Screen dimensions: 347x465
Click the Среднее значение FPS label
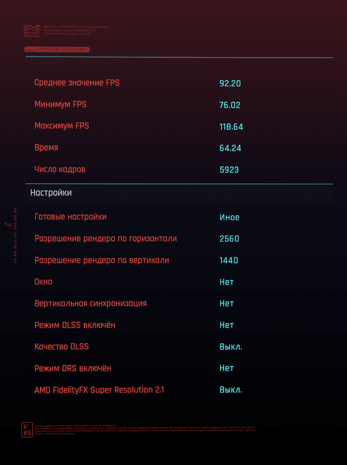coord(77,83)
